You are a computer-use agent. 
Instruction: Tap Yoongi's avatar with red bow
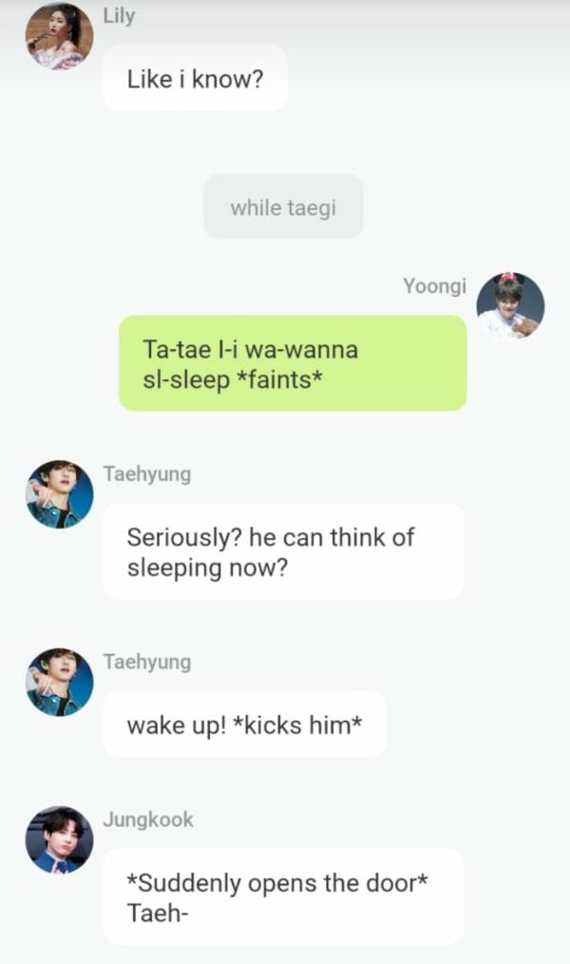pos(510,306)
